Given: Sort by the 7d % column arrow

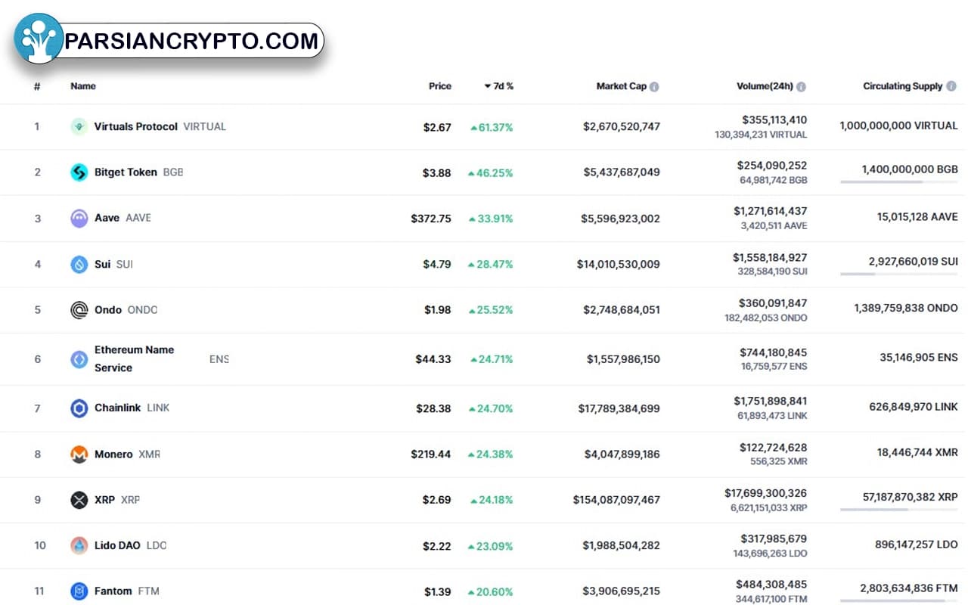Looking at the screenshot, I should click(488, 86).
